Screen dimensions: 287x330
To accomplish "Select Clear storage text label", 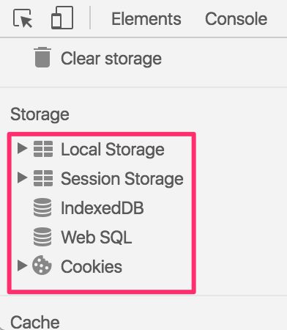I will coord(111,59).
